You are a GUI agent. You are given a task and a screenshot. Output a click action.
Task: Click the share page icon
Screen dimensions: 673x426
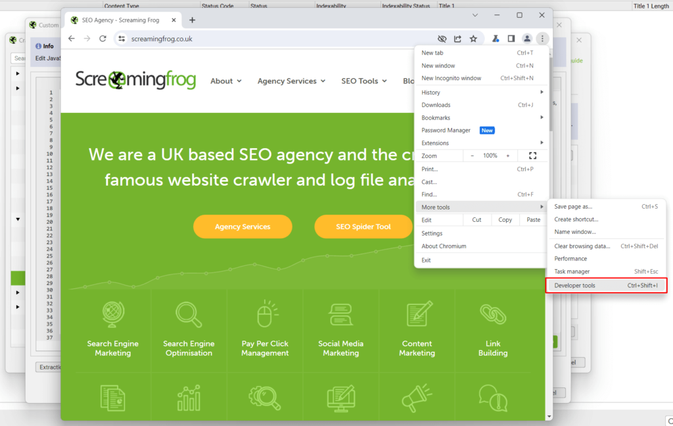[458, 39]
